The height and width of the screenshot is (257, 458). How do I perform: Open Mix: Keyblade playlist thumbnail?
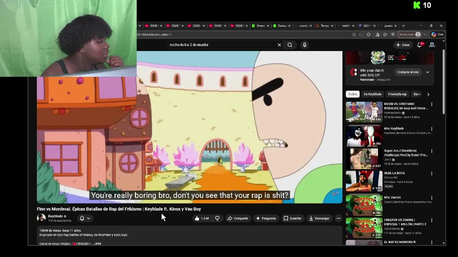tap(364, 136)
